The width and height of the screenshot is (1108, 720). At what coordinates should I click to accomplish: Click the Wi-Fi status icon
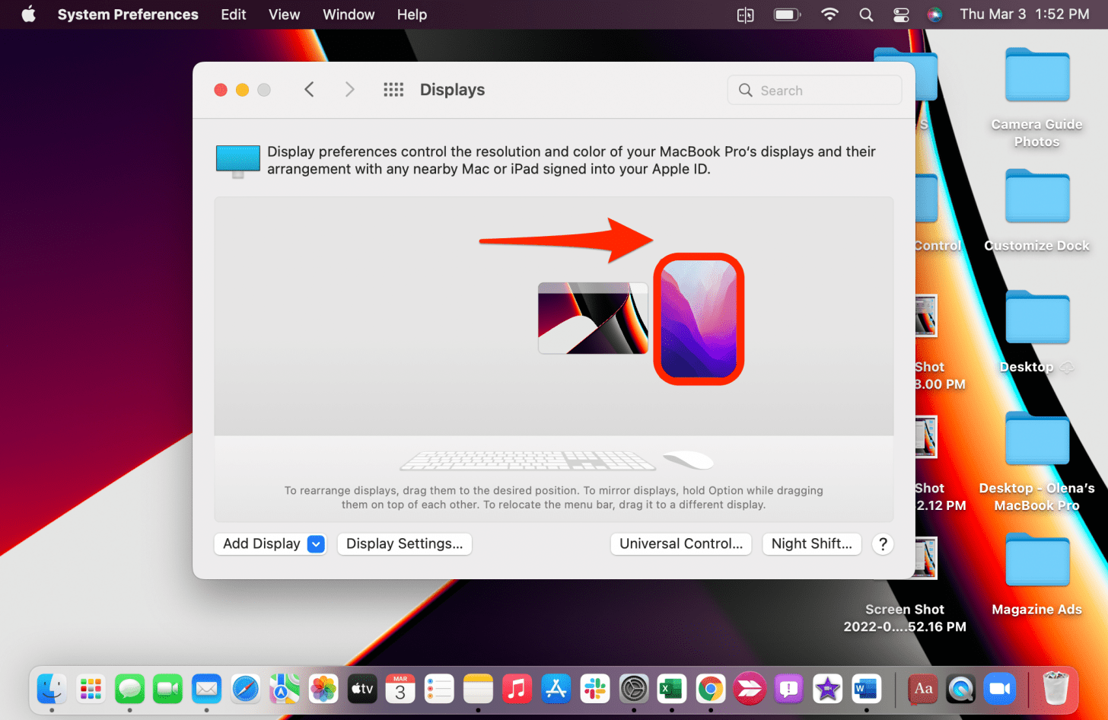pyautogui.click(x=829, y=14)
